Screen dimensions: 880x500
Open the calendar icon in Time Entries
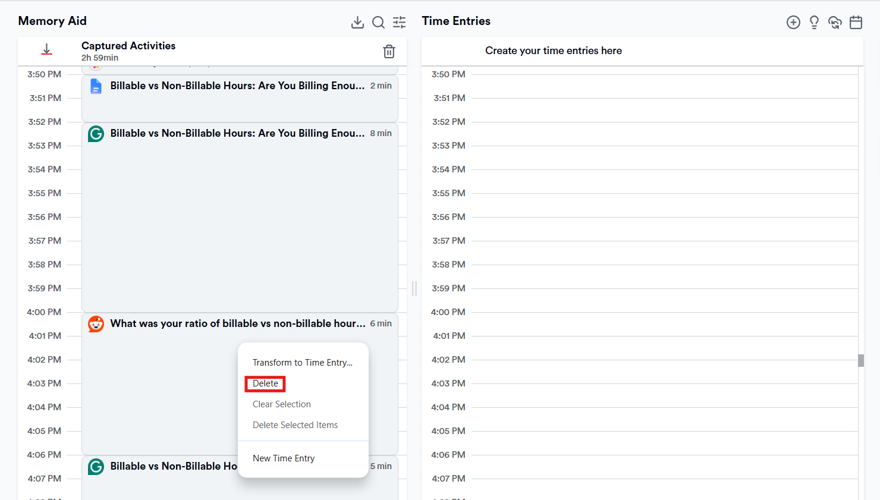tap(856, 23)
